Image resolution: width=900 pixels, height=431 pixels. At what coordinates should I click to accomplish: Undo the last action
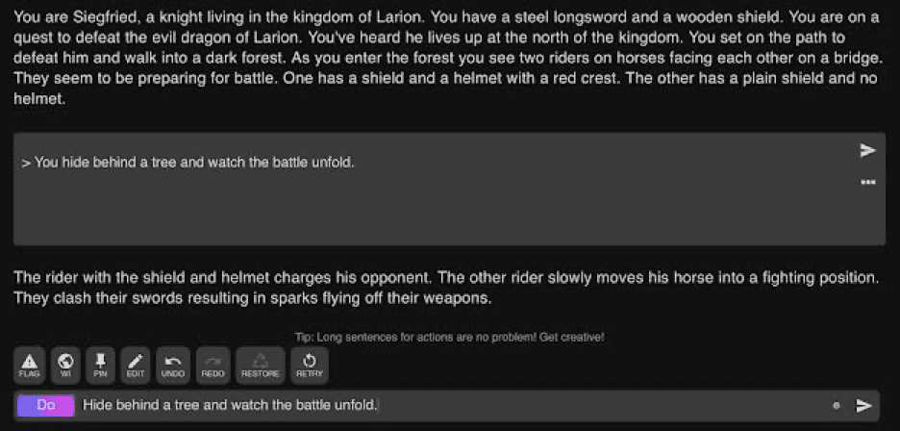pos(173,365)
